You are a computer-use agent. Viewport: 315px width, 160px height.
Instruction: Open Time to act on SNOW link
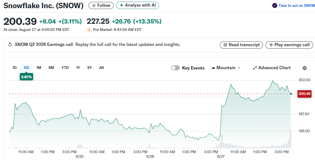pos(294,6)
